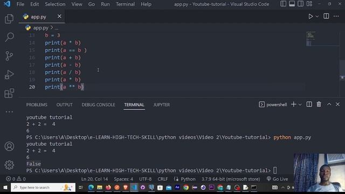Open the Selection menu
This screenshot has width=345, height=194.
tap(55, 4)
